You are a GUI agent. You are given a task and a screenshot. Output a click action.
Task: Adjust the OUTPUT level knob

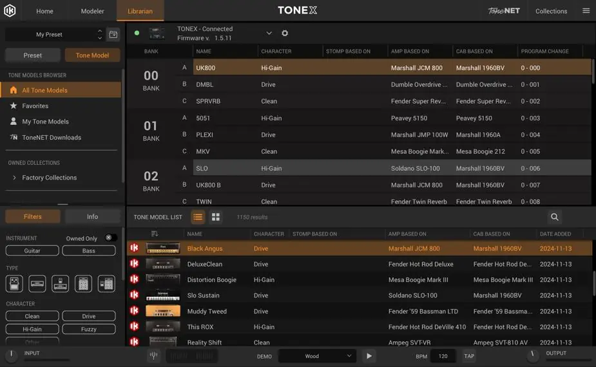click(532, 355)
